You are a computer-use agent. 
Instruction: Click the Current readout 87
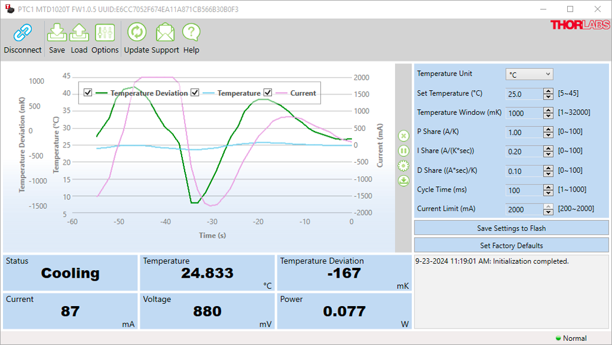[x=70, y=311]
